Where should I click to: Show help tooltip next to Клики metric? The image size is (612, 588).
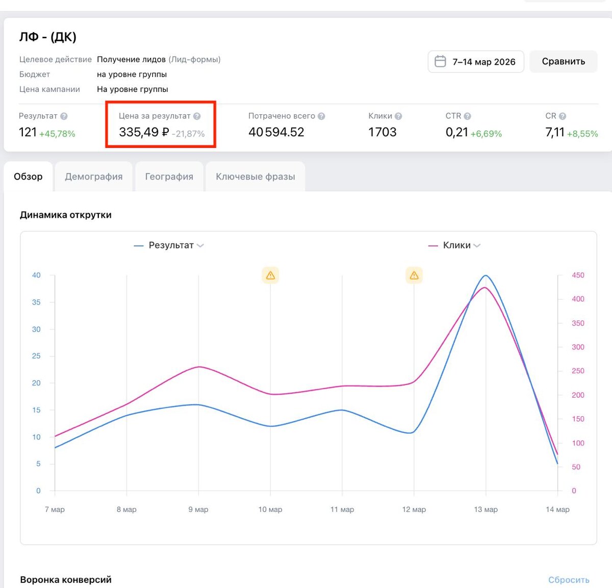pyautogui.click(x=398, y=116)
